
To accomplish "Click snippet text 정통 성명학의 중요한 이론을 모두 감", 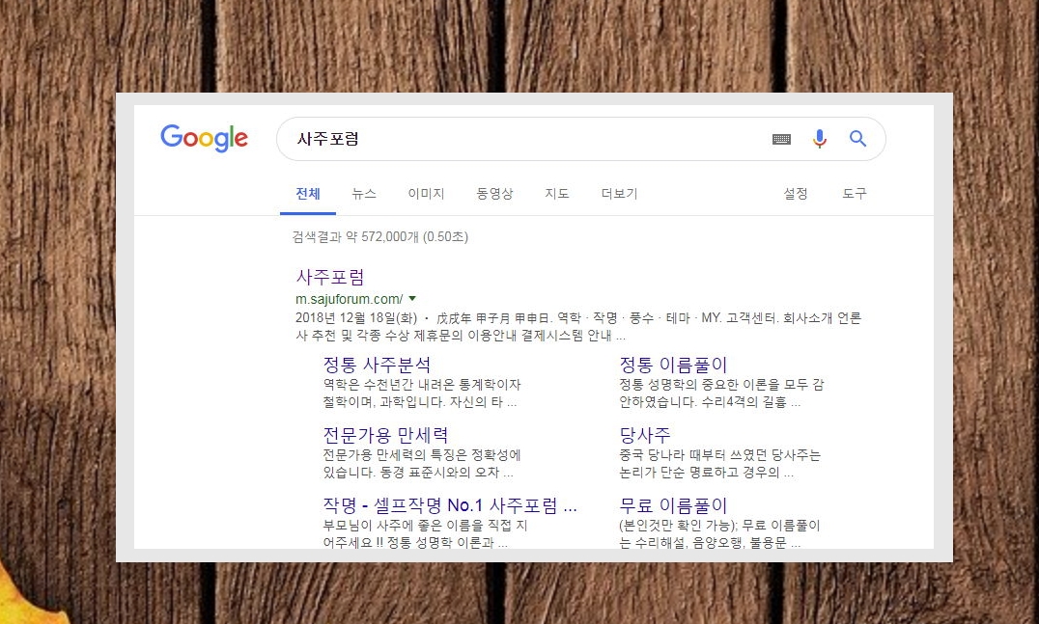I will (721, 385).
